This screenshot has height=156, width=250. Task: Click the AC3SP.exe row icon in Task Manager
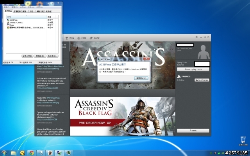click(8, 20)
